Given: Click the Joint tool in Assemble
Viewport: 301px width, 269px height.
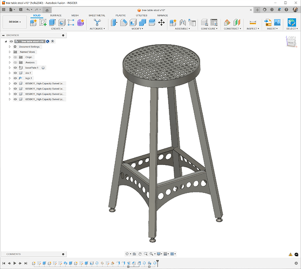Looking at the screenshot, I should coord(182,23).
